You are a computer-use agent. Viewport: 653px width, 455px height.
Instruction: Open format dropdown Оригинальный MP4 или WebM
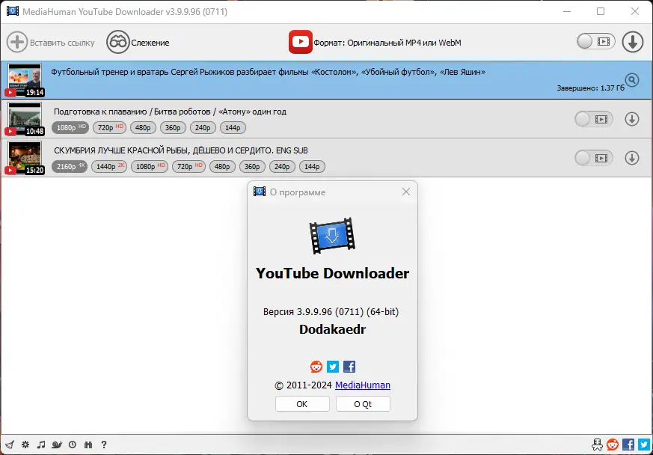click(387, 43)
